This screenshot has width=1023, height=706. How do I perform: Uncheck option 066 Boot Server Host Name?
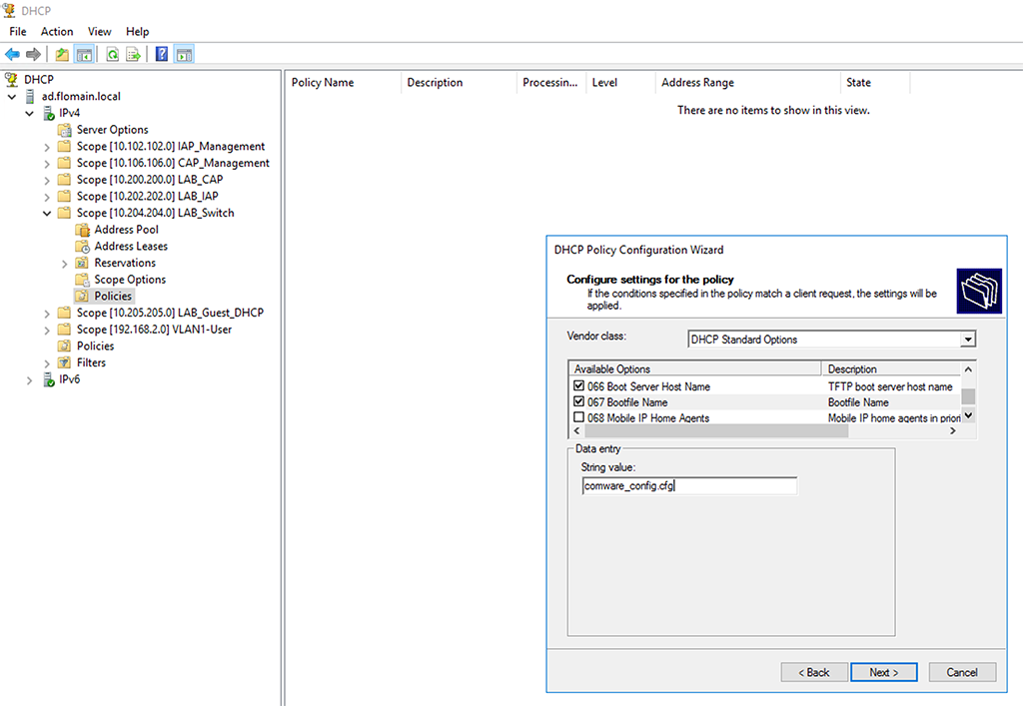pyautogui.click(x=580, y=385)
